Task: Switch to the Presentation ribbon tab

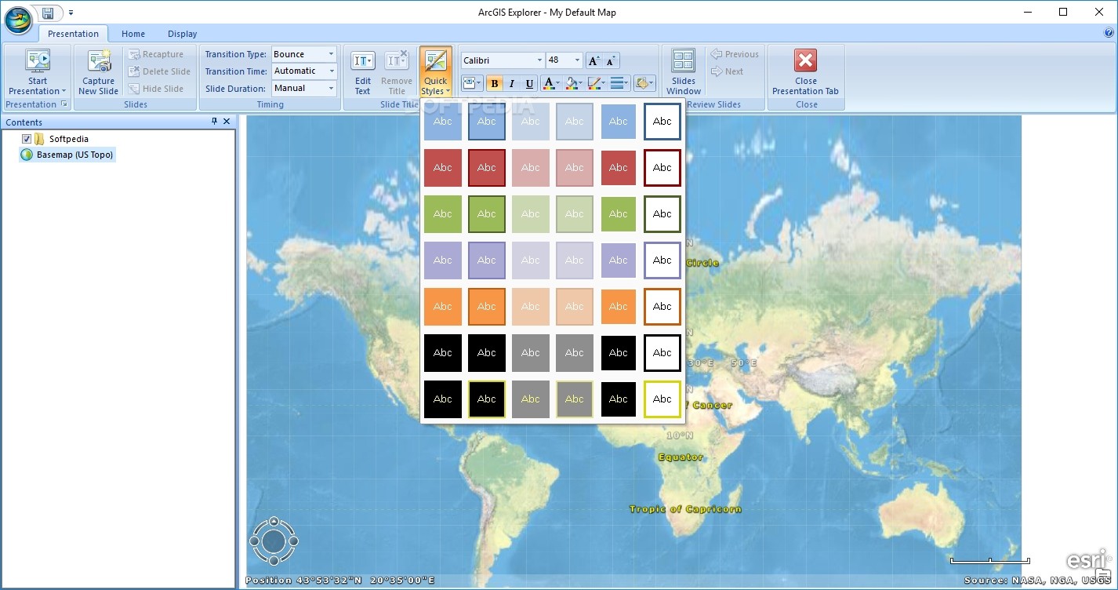Action: pos(73,34)
